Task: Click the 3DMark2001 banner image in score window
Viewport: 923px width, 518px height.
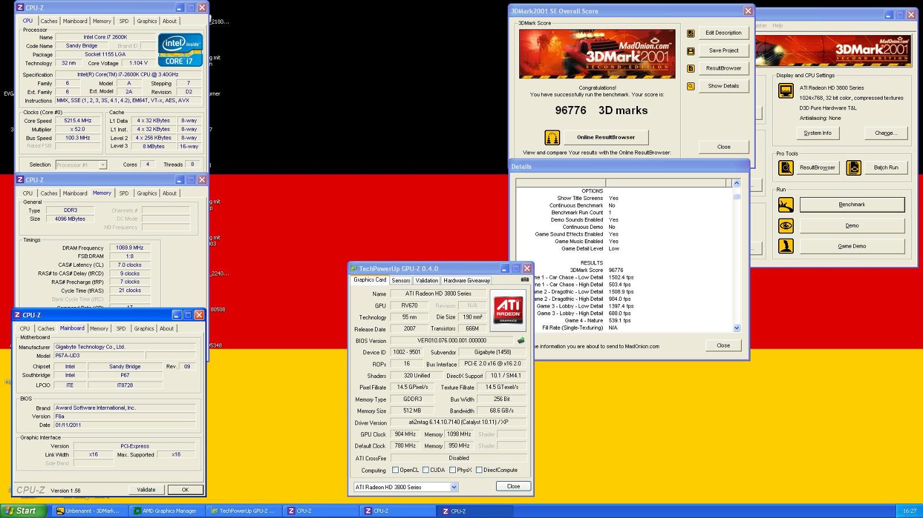Action: [597, 54]
